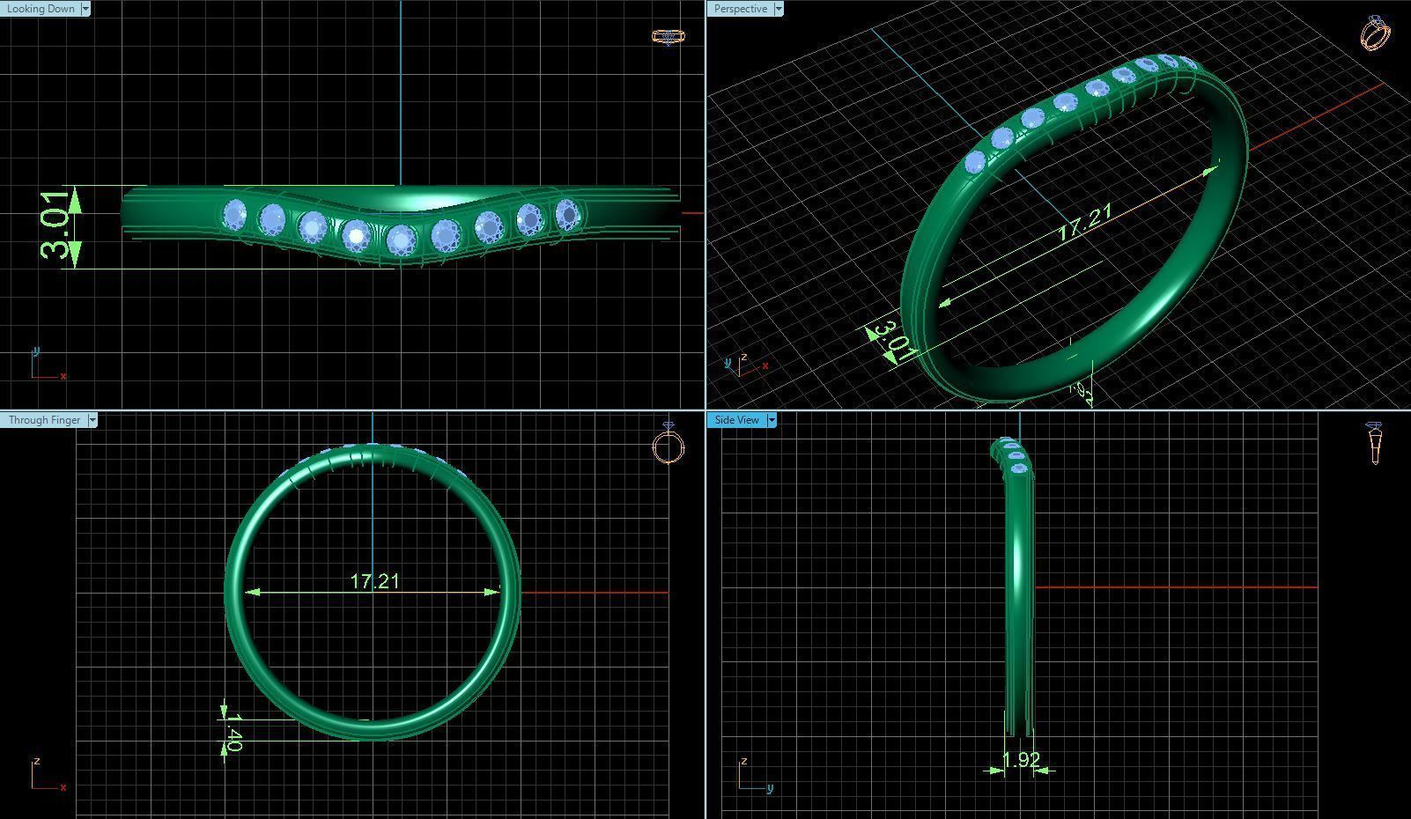
Task: Select the 17.21 diameter dimension in Through Finger viewport
Action: 374,581
